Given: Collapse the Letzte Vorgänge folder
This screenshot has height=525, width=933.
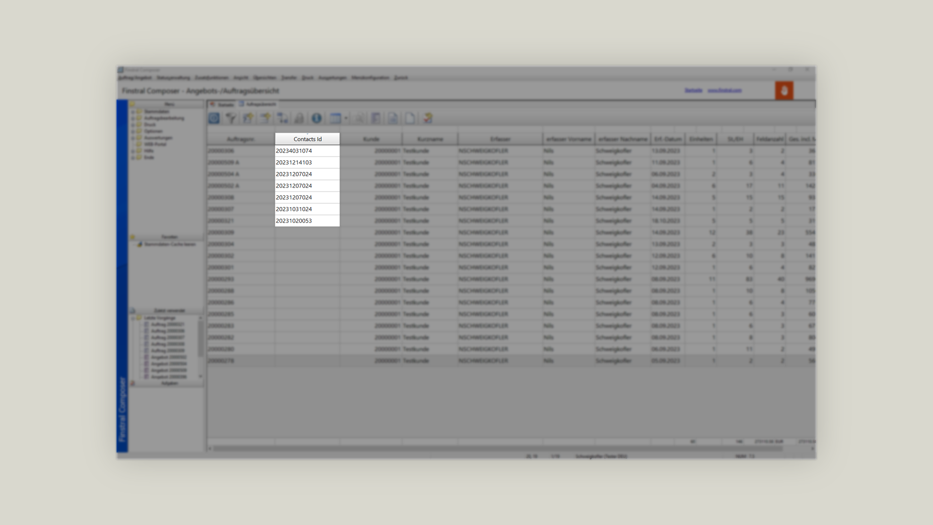Looking at the screenshot, I should 133,318.
